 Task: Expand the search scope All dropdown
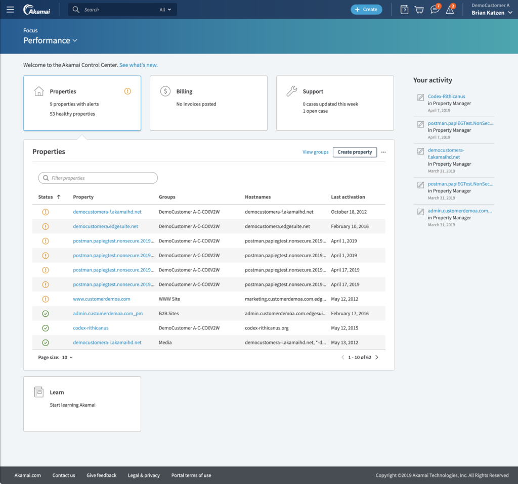[x=165, y=10]
